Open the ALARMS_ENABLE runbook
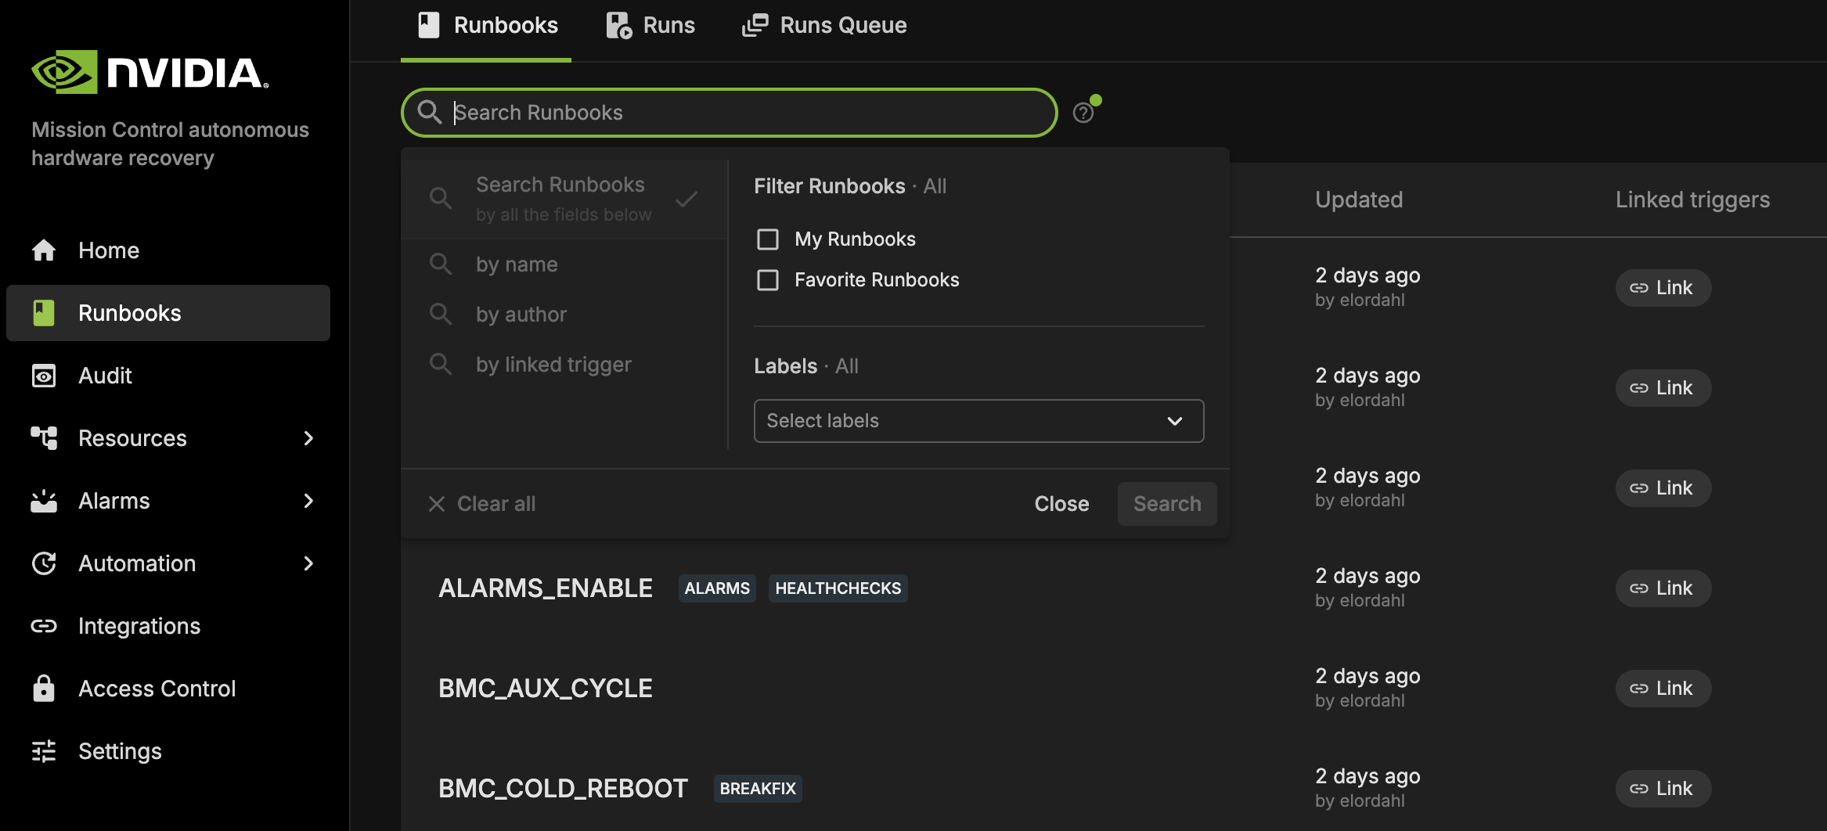The height and width of the screenshot is (831, 1827). point(546,588)
